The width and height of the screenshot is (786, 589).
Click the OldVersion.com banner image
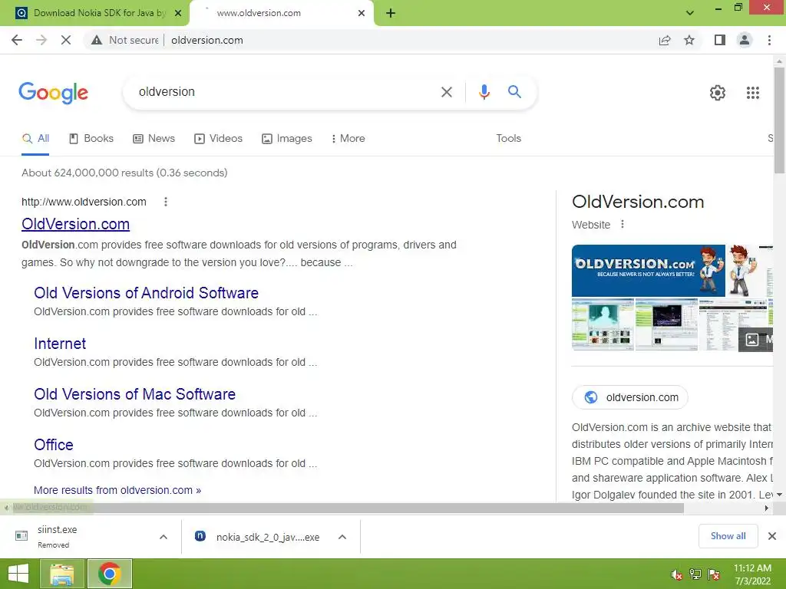648,271
